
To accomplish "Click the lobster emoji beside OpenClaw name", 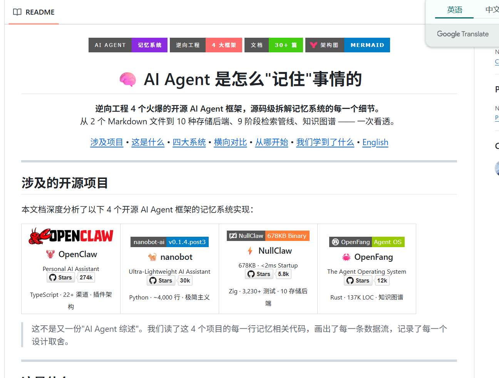I will coord(50,254).
